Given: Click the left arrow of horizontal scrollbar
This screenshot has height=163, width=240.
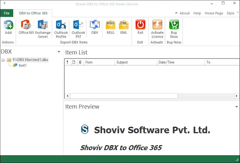Looking at the screenshot, I should pos(67,96).
